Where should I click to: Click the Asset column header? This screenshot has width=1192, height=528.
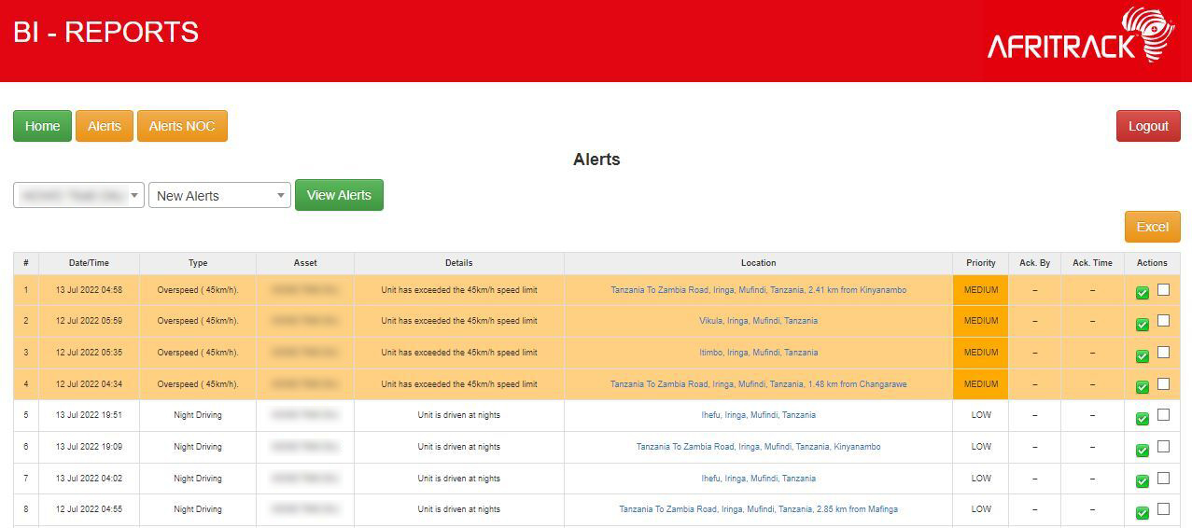[x=305, y=263]
